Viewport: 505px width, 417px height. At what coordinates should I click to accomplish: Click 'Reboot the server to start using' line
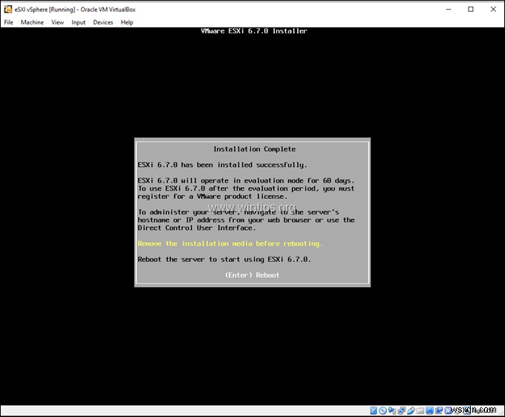click(224, 260)
